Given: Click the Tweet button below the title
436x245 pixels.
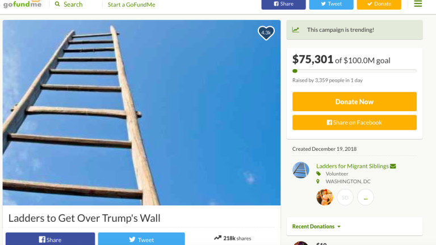Looking at the screenshot, I should coord(141,239).
